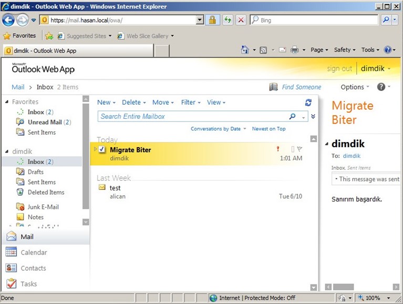The height and width of the screenshot is (304, 403).
Task: Refresh the page with the green arrows icon
Action: pyautogui.click(x=228, y=20)
